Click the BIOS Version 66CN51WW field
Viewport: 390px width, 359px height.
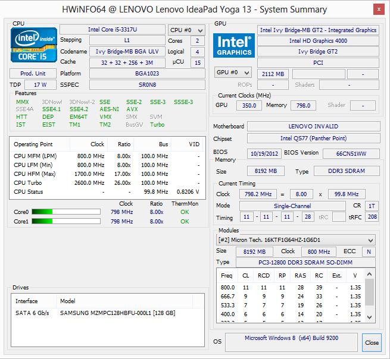pos(351,154)
